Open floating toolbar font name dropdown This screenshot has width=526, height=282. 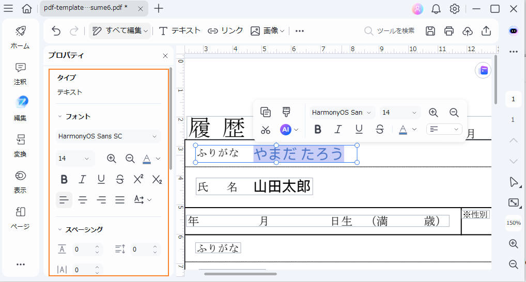tap(341, 113)
